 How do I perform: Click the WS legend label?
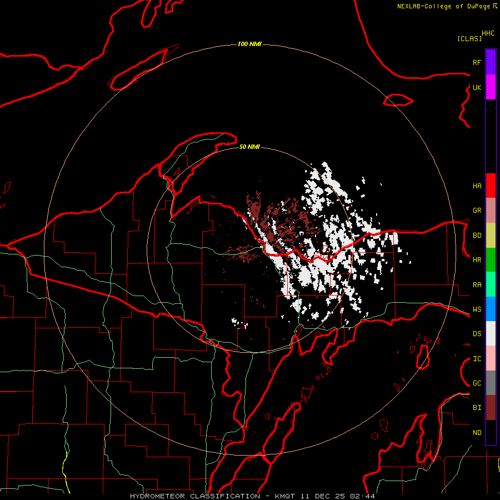click(x=477, y=309)
